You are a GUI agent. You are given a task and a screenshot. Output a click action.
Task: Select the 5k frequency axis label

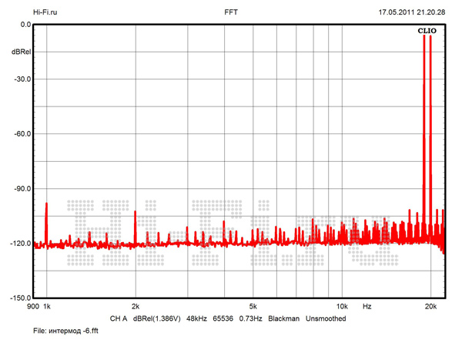(x=252, y=307)
